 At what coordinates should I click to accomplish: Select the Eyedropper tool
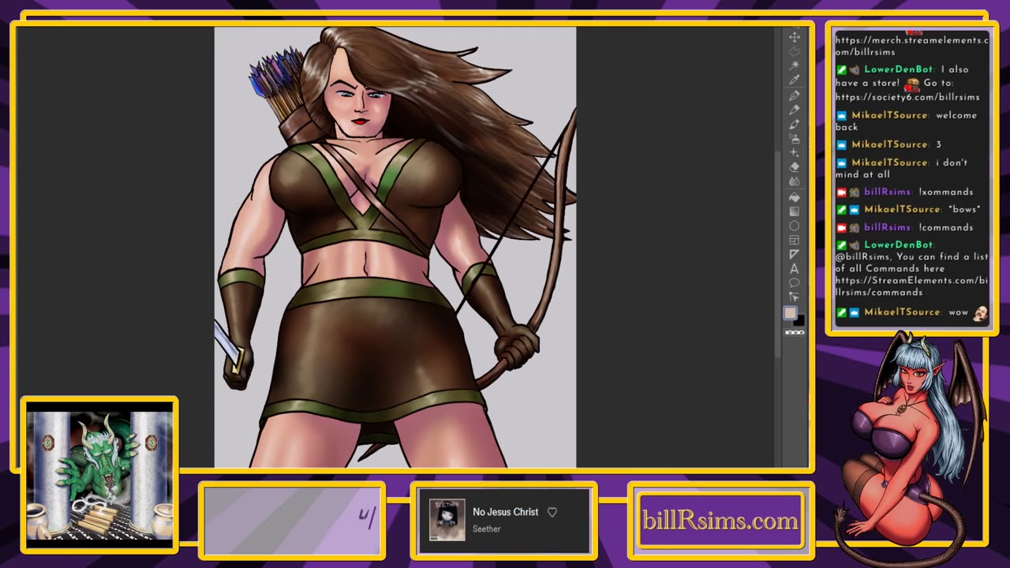pyautogui.click(x=795, y=80)
